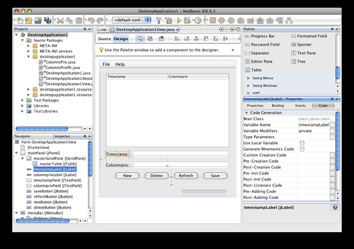
Task: Select masterTable [JTable] in Inspector
Action: 58,164
